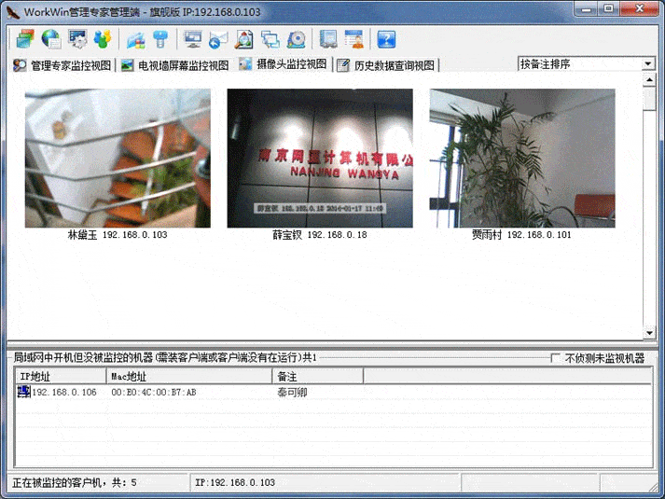Select 贾雨村 192.168.0.101 camera thumbnail
The image size is (665, 499).
coord(522,159)
